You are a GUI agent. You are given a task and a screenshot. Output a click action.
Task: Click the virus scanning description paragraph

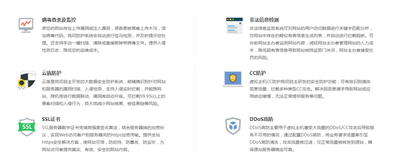pyautogui.click(x=104, y=39)
